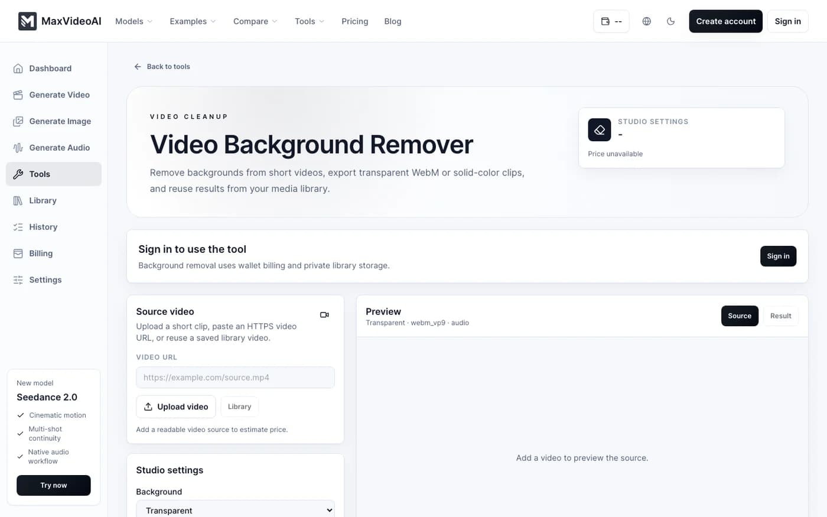Click the Generate Video clapperboard icon

tap(18, 95)
